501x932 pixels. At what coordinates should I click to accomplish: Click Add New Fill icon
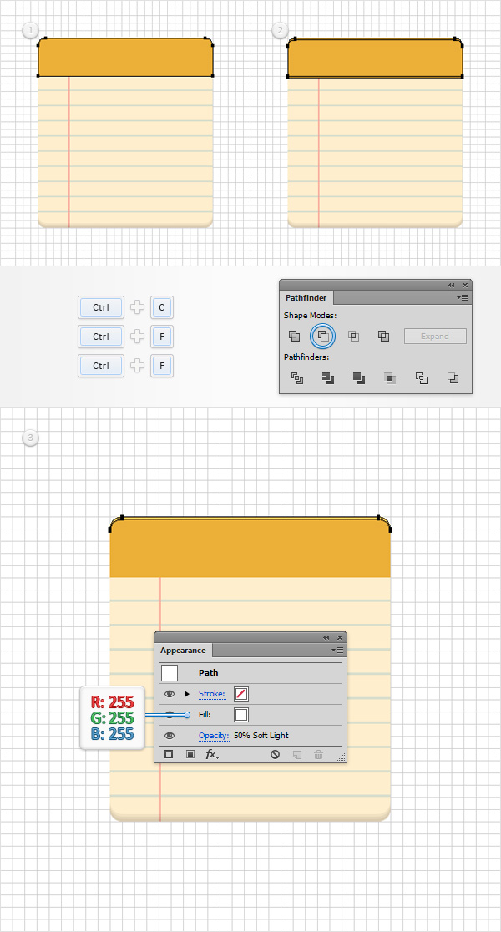190,754
